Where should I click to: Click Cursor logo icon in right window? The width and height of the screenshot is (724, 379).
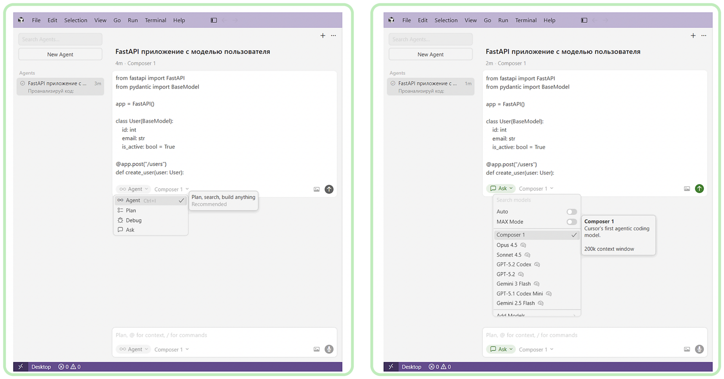point(391,20)
